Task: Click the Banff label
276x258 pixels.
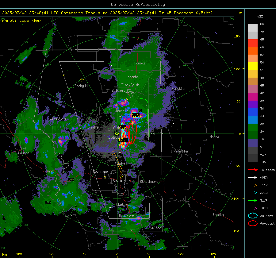Action: click(51, 171)
